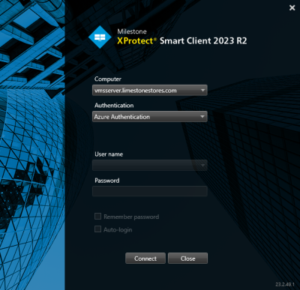Image resolution: width=300 pixels, height=290 pixels.
Task: Click the Computer field label
Action: pyautogui.click(x=108, y=79)
